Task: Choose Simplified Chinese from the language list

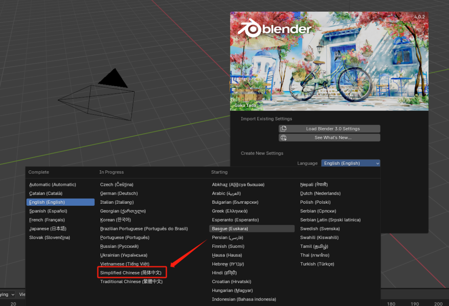Action: tap(131, 273)
